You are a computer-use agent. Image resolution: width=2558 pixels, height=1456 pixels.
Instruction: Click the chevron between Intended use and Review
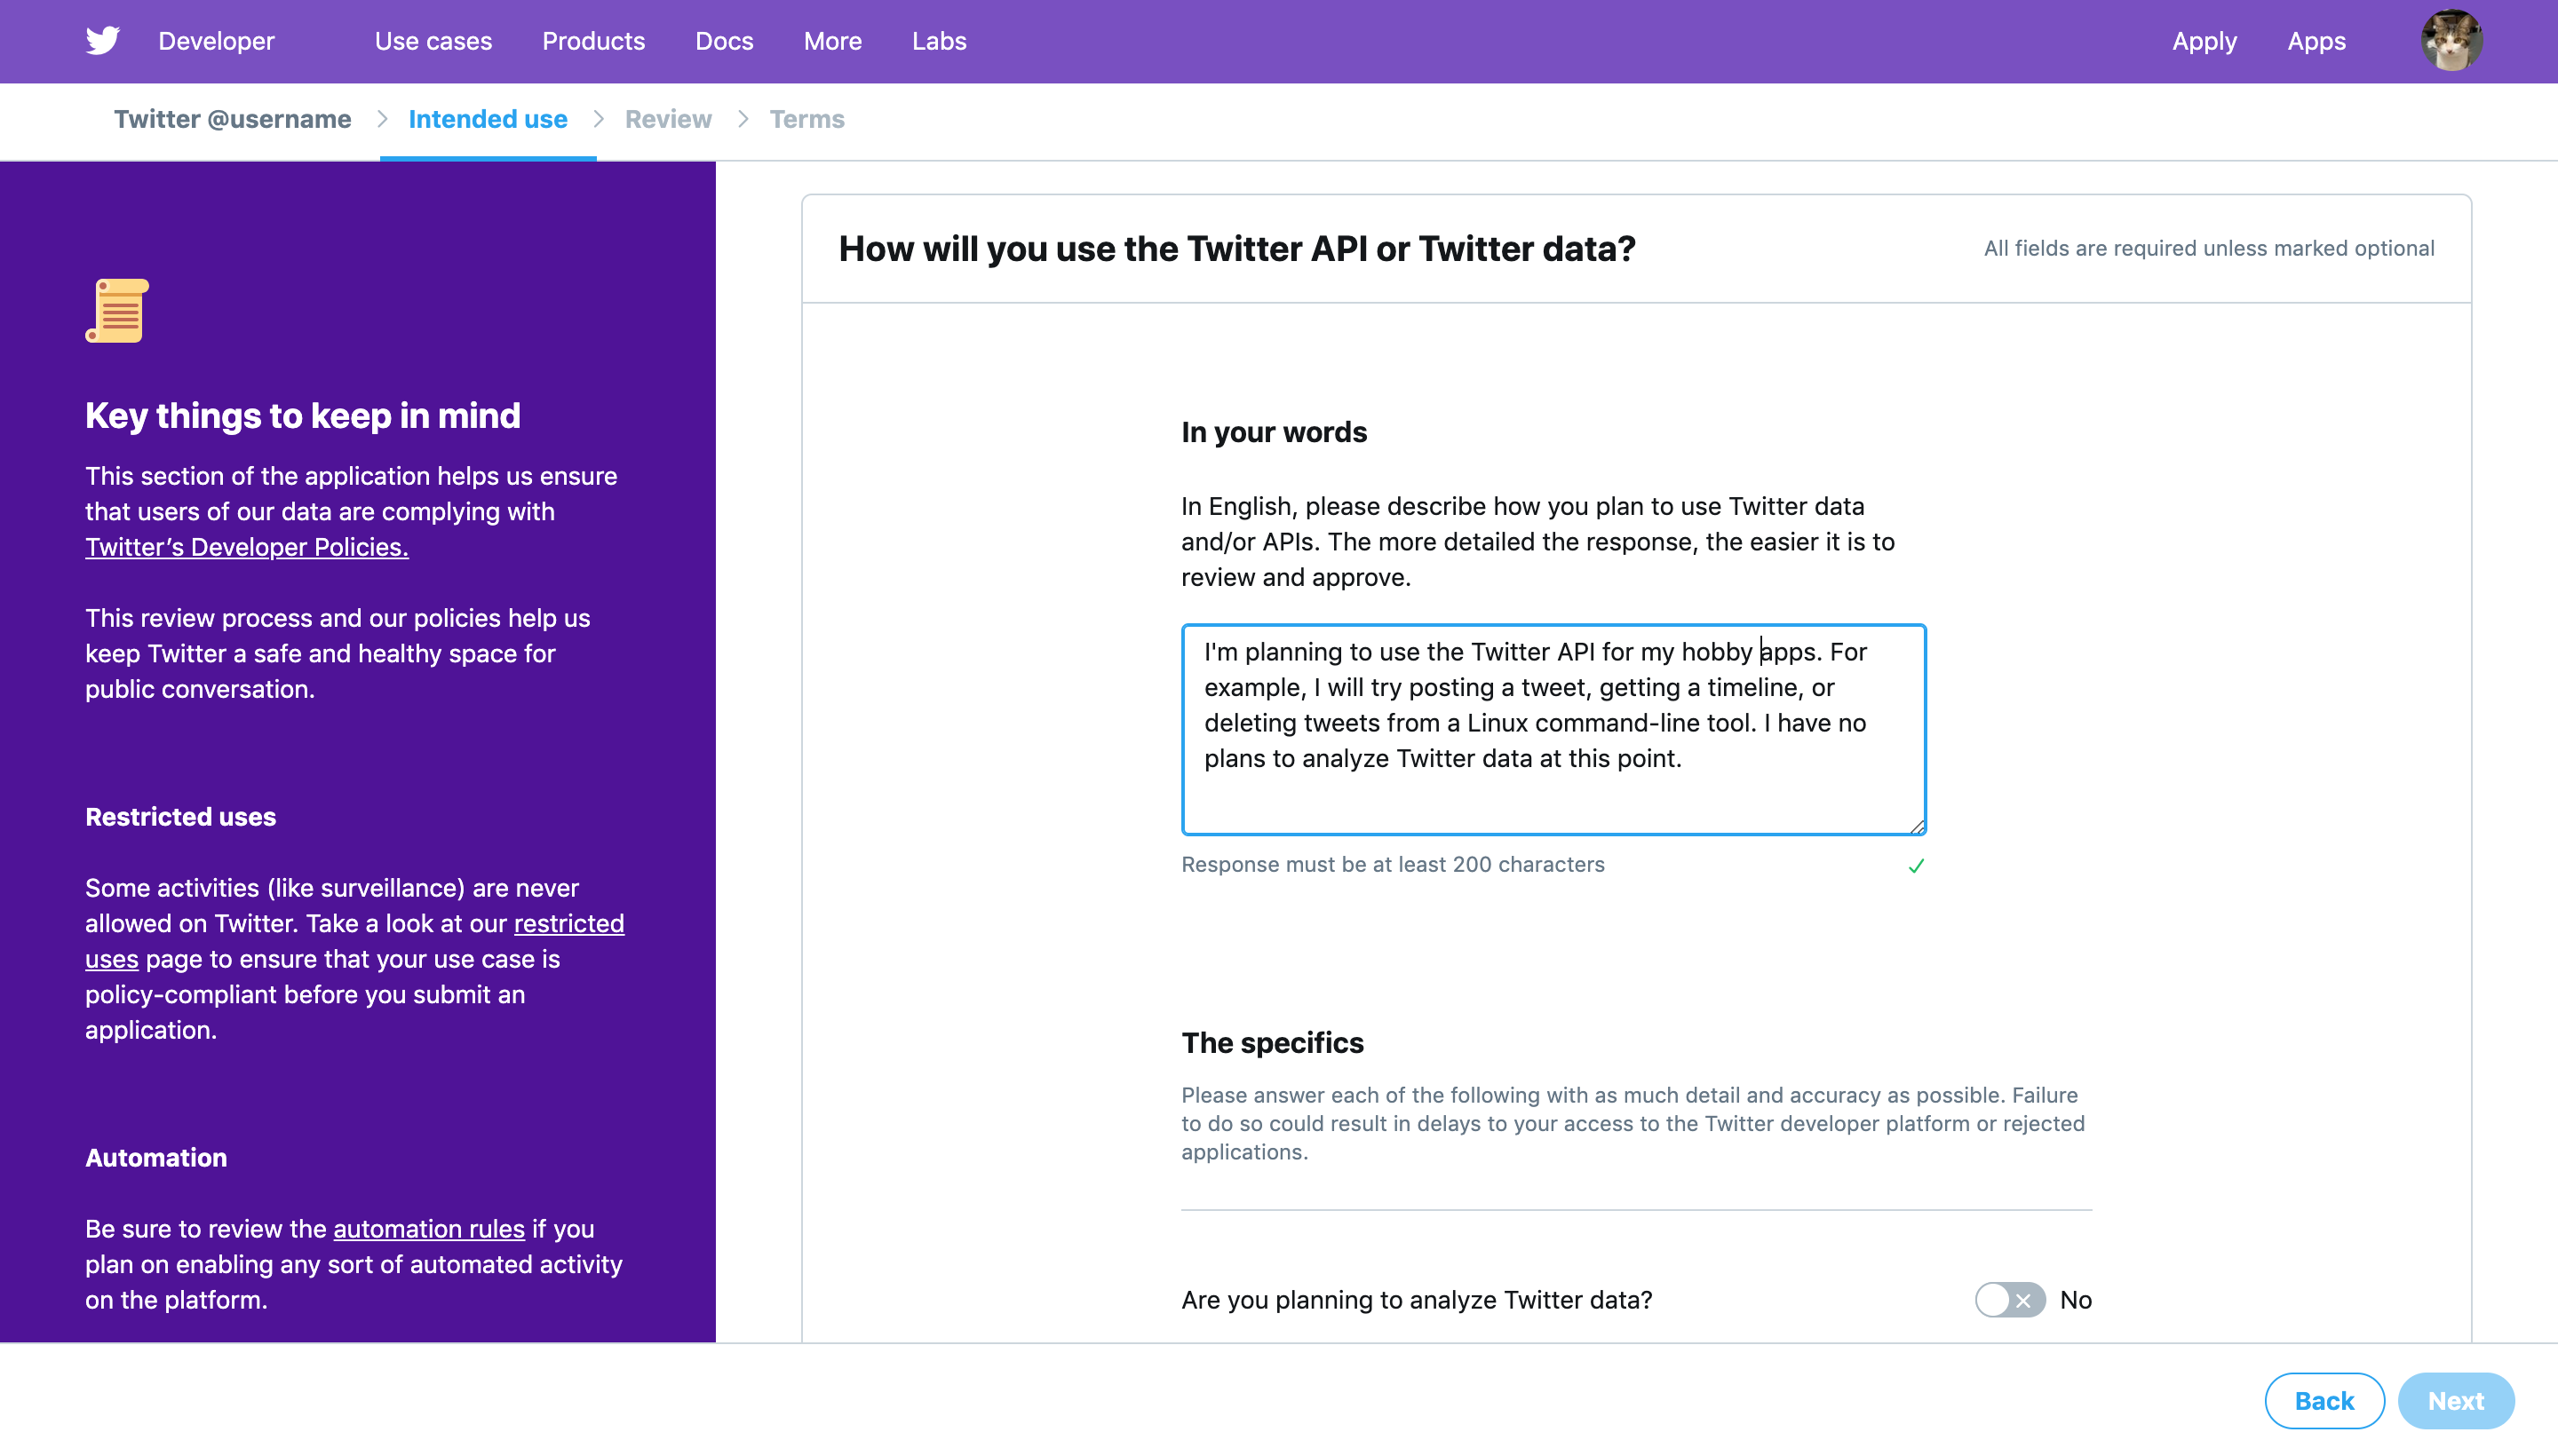pos(599,119)
